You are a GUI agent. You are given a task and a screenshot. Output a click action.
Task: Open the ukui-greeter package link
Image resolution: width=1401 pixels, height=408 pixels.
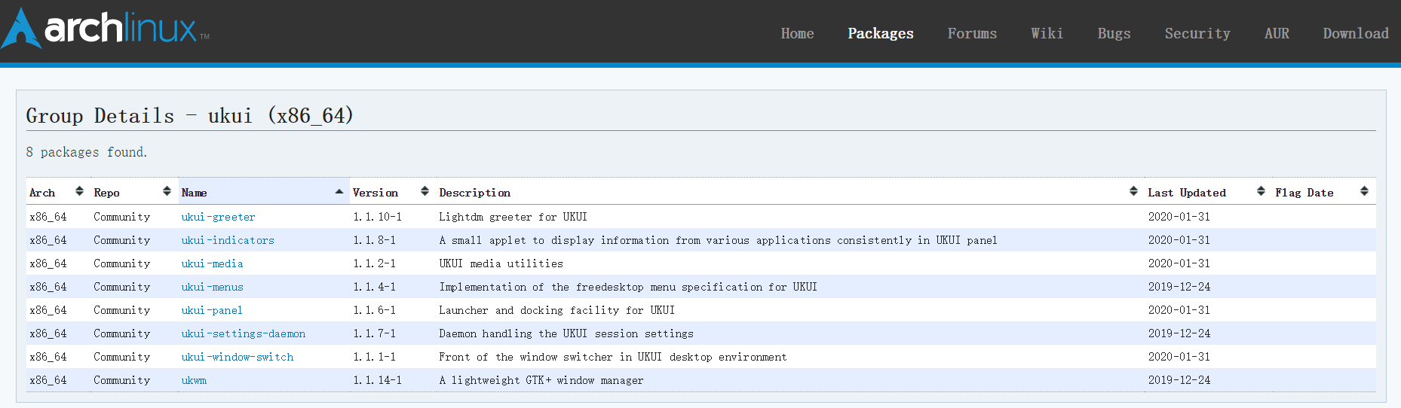[218, 217]
